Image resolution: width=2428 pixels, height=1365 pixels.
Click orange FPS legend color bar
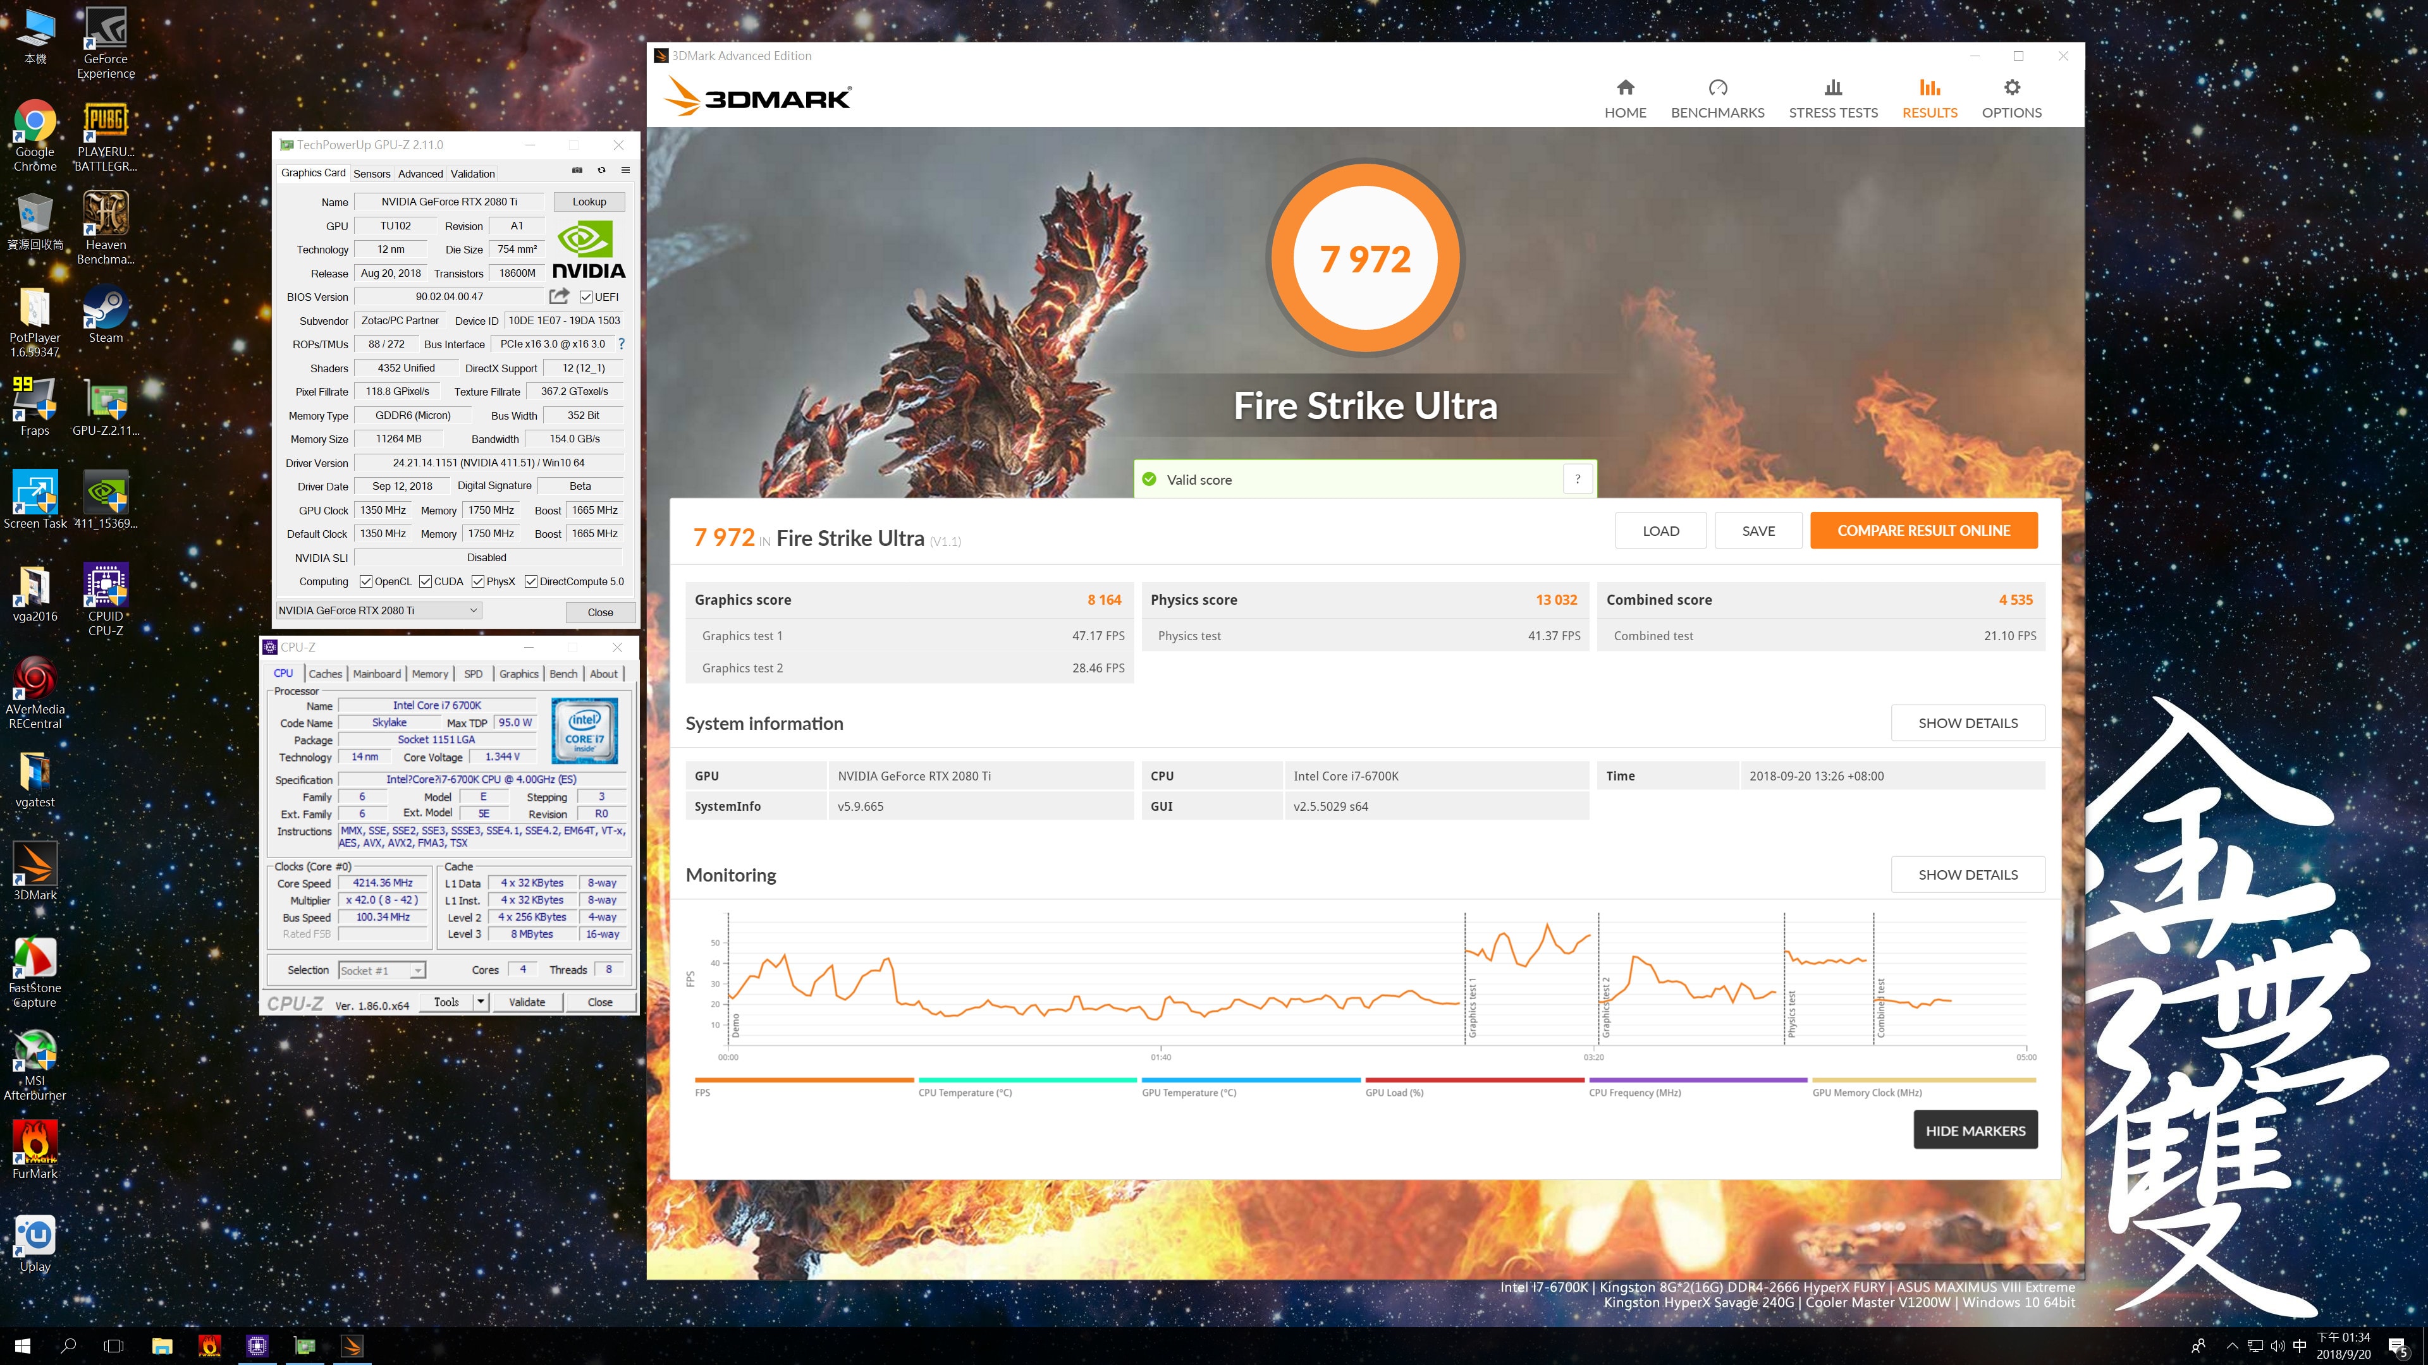804,1079
